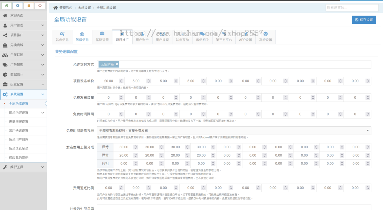This screenshot has width=383, height=210.
Task: Click the 合作联盟 cubes icon
Action: pos(5,55)
